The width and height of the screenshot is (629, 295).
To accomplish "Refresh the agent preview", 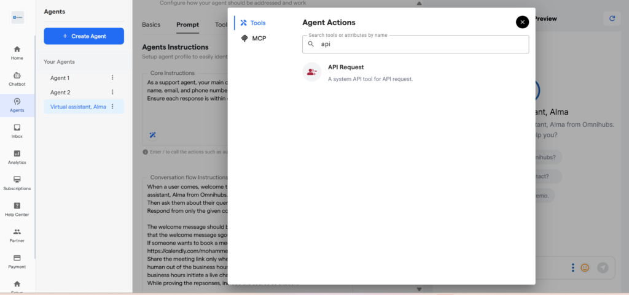I will click(x=611, y=19).
